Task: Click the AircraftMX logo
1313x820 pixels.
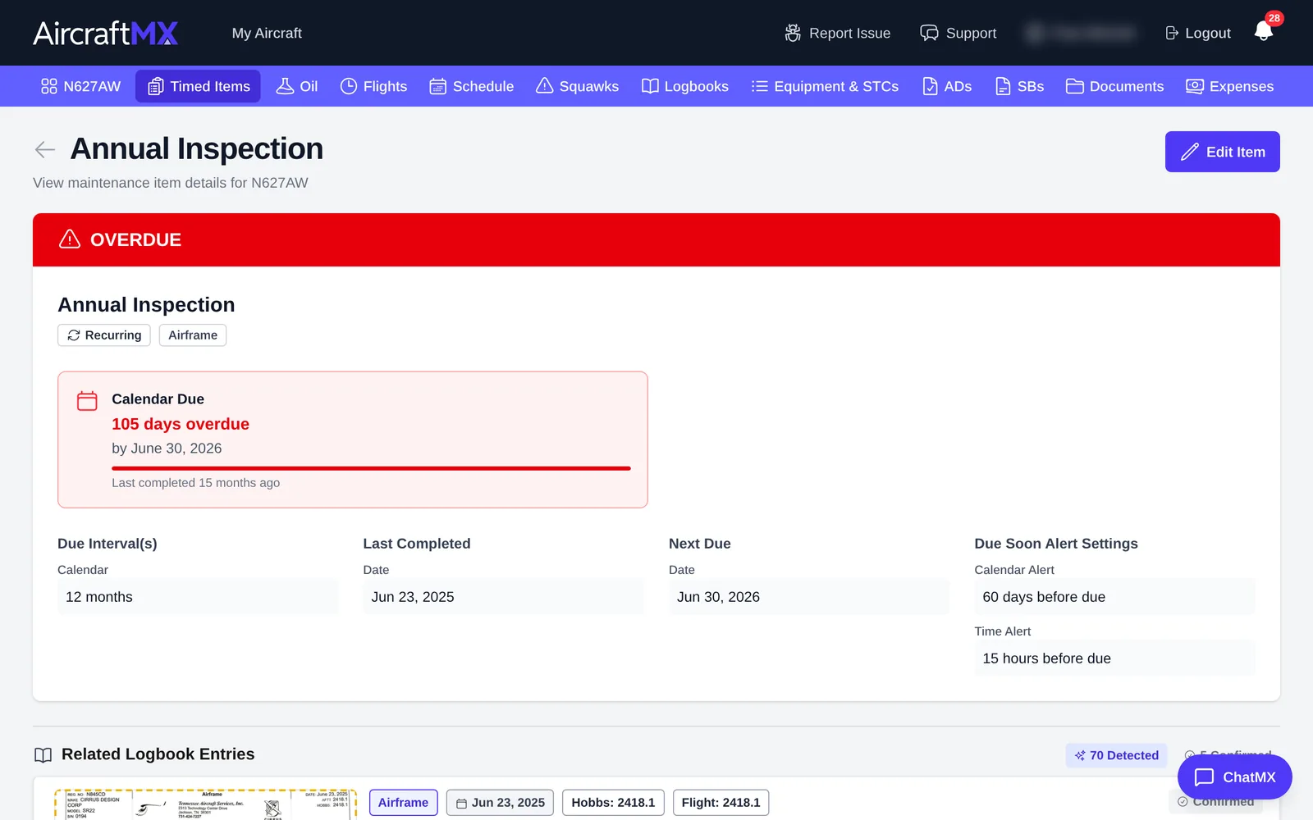Action: coord(105,33)
